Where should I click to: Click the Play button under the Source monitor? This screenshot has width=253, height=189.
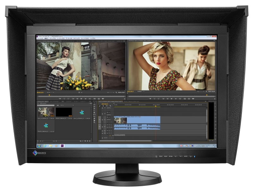(81, 99)
